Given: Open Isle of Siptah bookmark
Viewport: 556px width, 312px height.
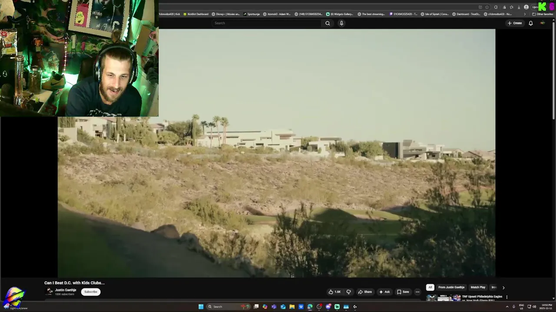Looking at the screenshot, I should click(434, 14).
